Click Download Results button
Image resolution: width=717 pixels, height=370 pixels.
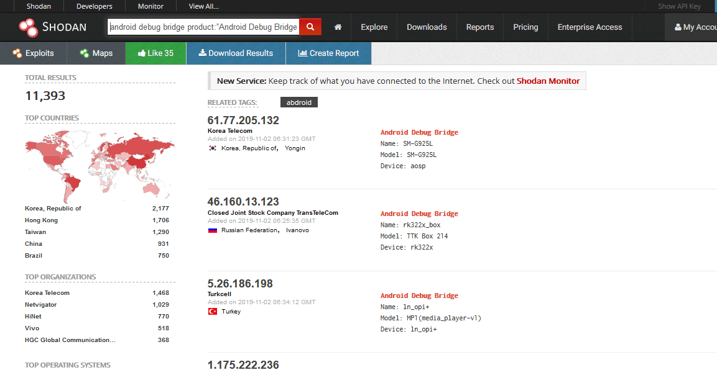click(x=236, y=53)
